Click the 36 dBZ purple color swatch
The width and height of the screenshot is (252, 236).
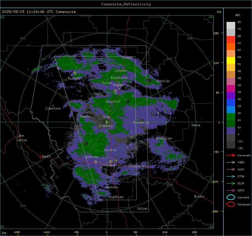coord(231,95)
